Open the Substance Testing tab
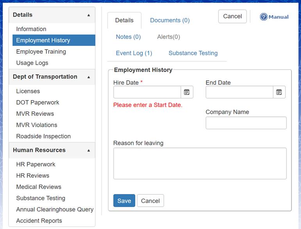This screenshot has width=301, height=229. point(193,53)
